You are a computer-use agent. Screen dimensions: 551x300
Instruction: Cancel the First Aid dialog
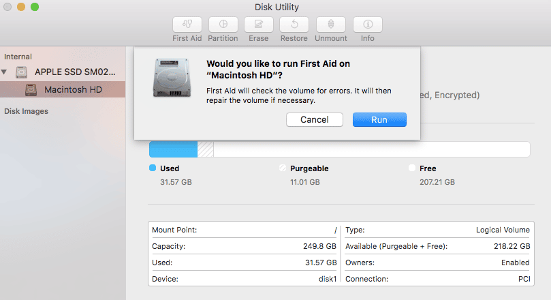[315, 119]
